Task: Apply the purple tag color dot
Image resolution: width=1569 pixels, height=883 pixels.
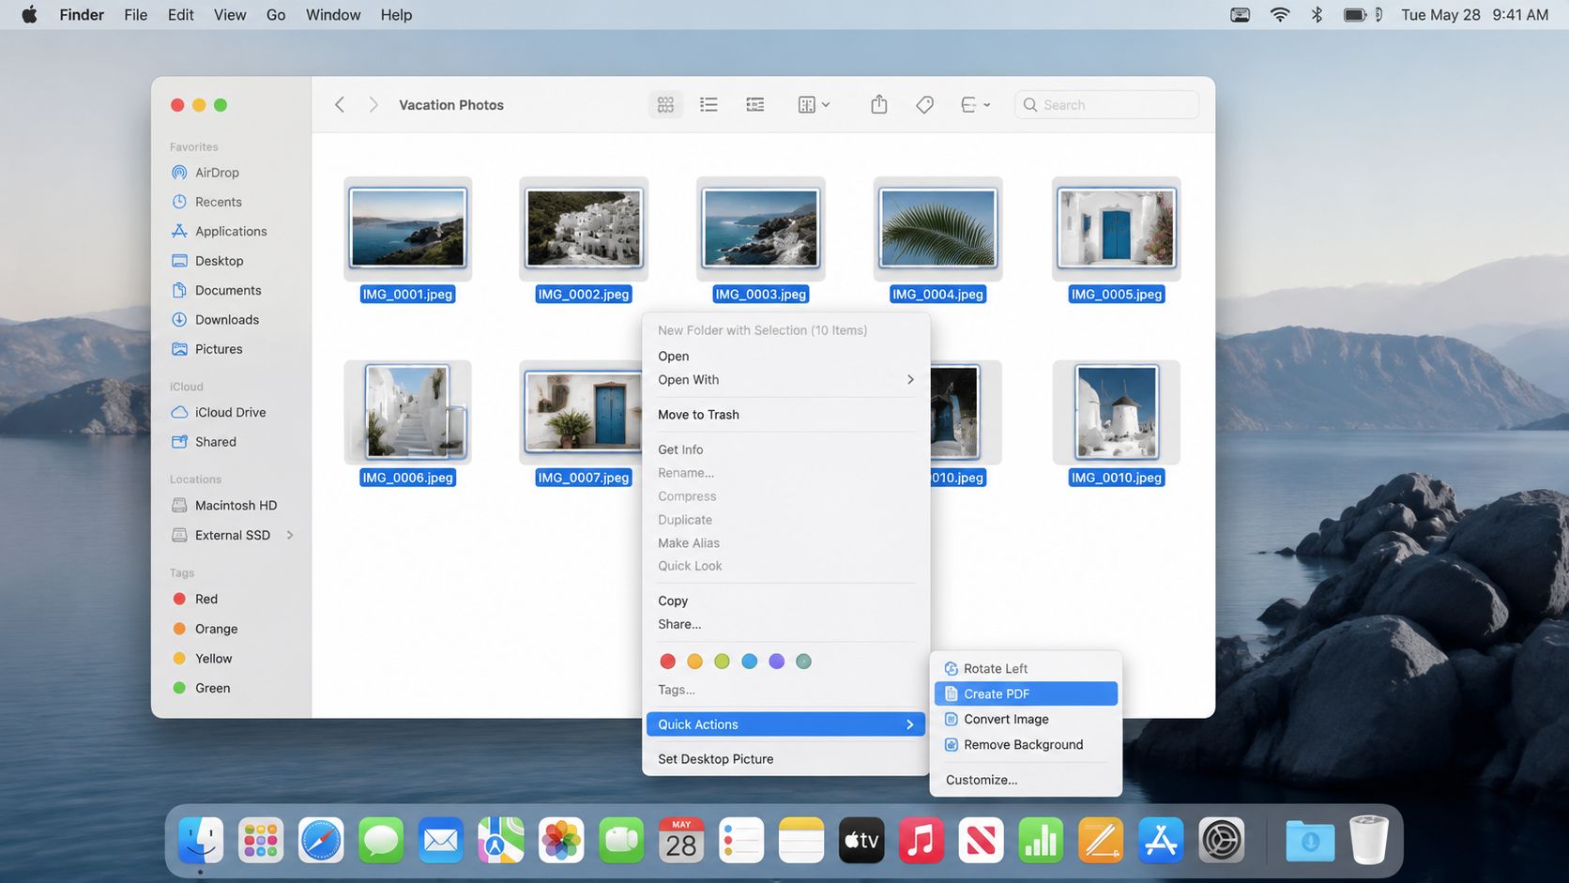Action: (776, 662)
